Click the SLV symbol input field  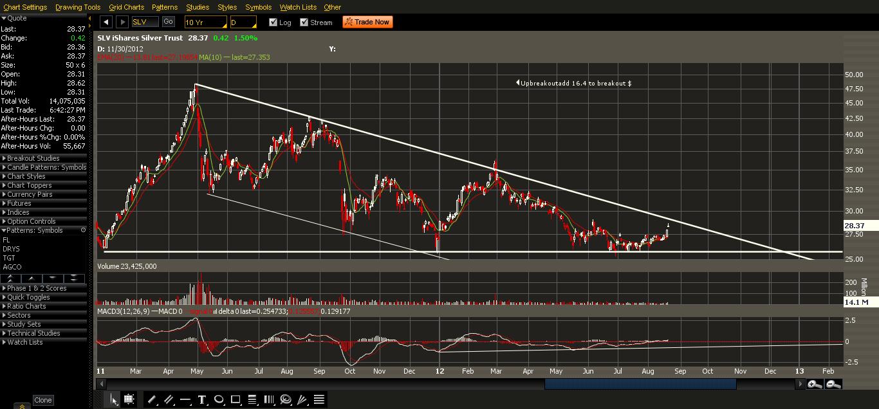(x=144, y=22)
